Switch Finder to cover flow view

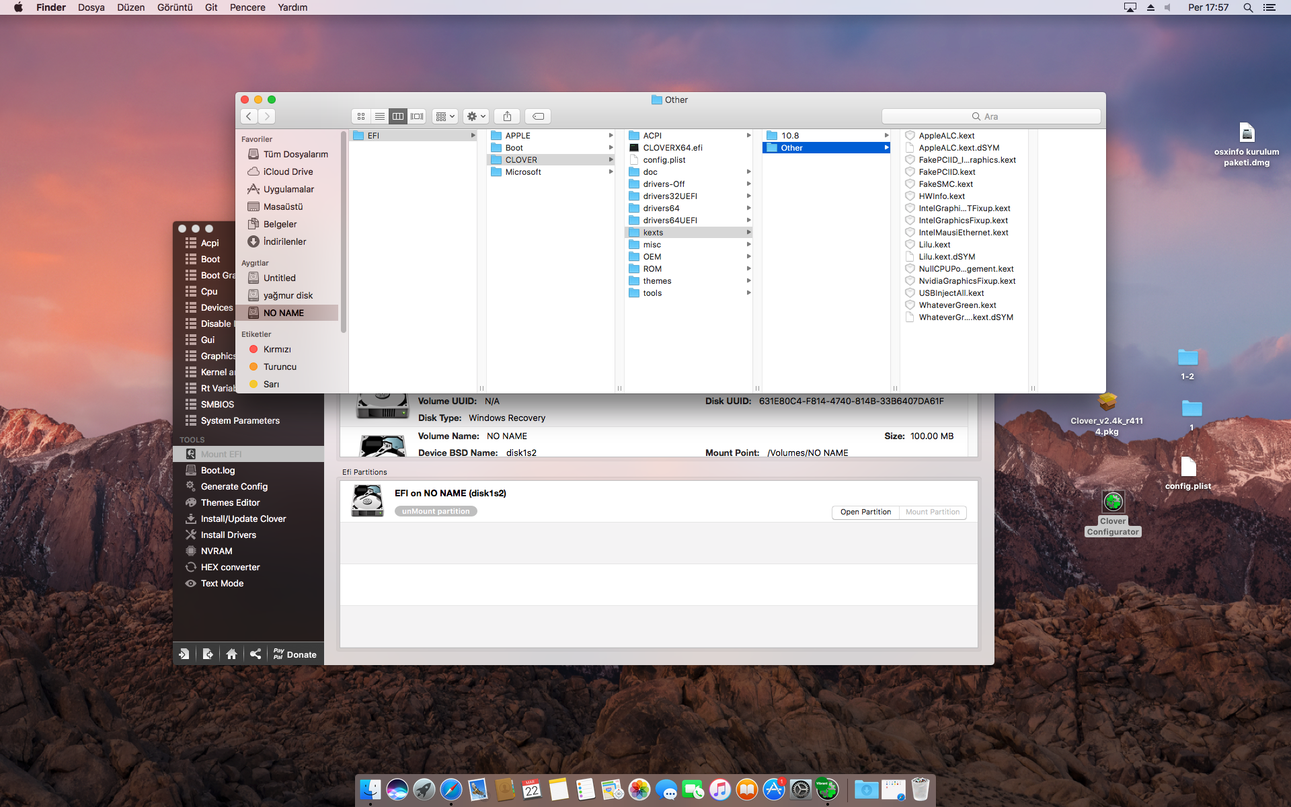[x=417, y=116]
